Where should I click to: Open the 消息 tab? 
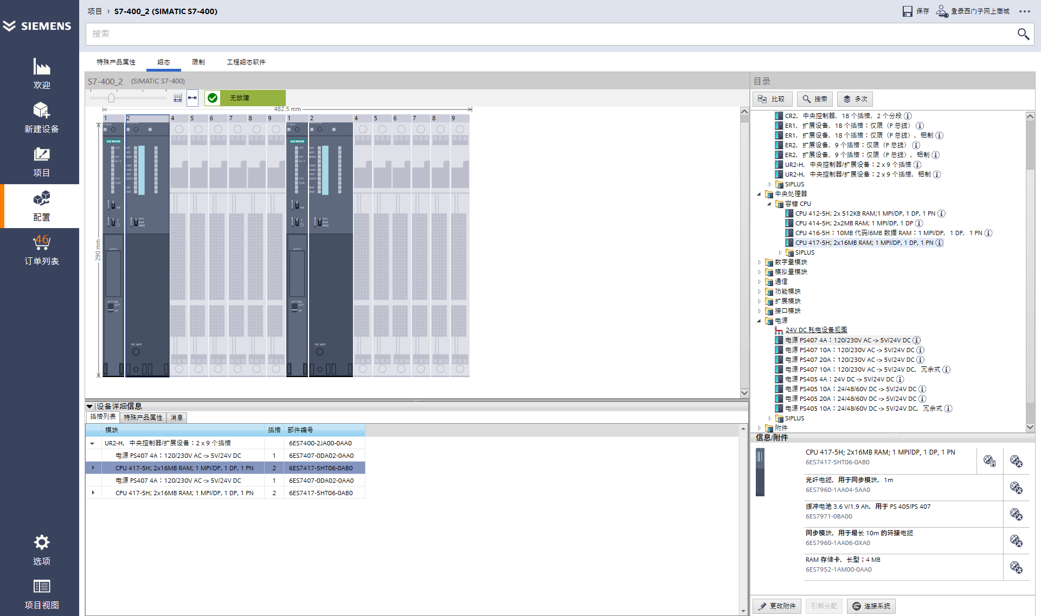point(177,418)
